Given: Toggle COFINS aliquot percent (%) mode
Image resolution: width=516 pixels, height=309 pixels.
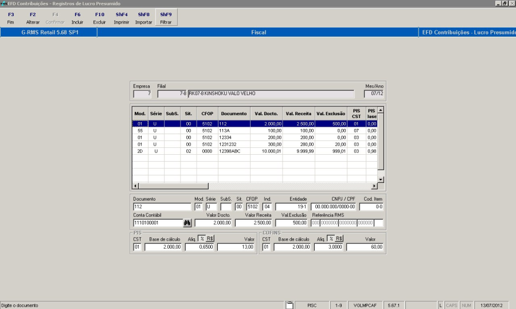Looking at the screenshot, I should 331,238.
